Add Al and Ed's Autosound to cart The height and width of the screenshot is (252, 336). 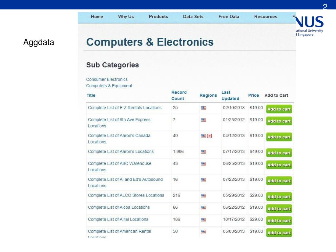coord(279,181)
